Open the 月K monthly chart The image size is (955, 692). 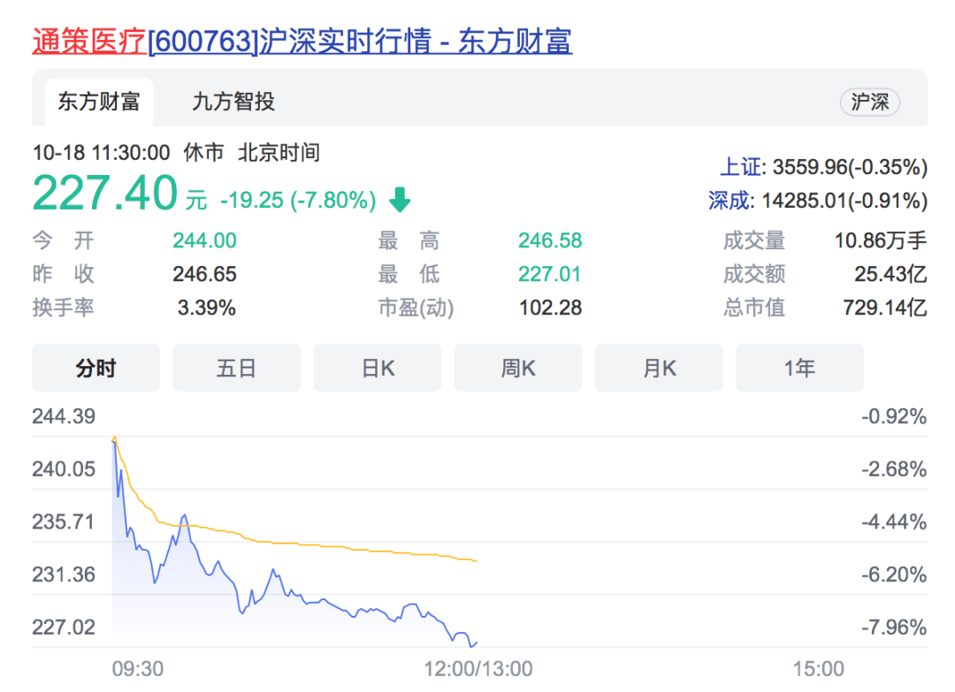[x=659, y=368]
